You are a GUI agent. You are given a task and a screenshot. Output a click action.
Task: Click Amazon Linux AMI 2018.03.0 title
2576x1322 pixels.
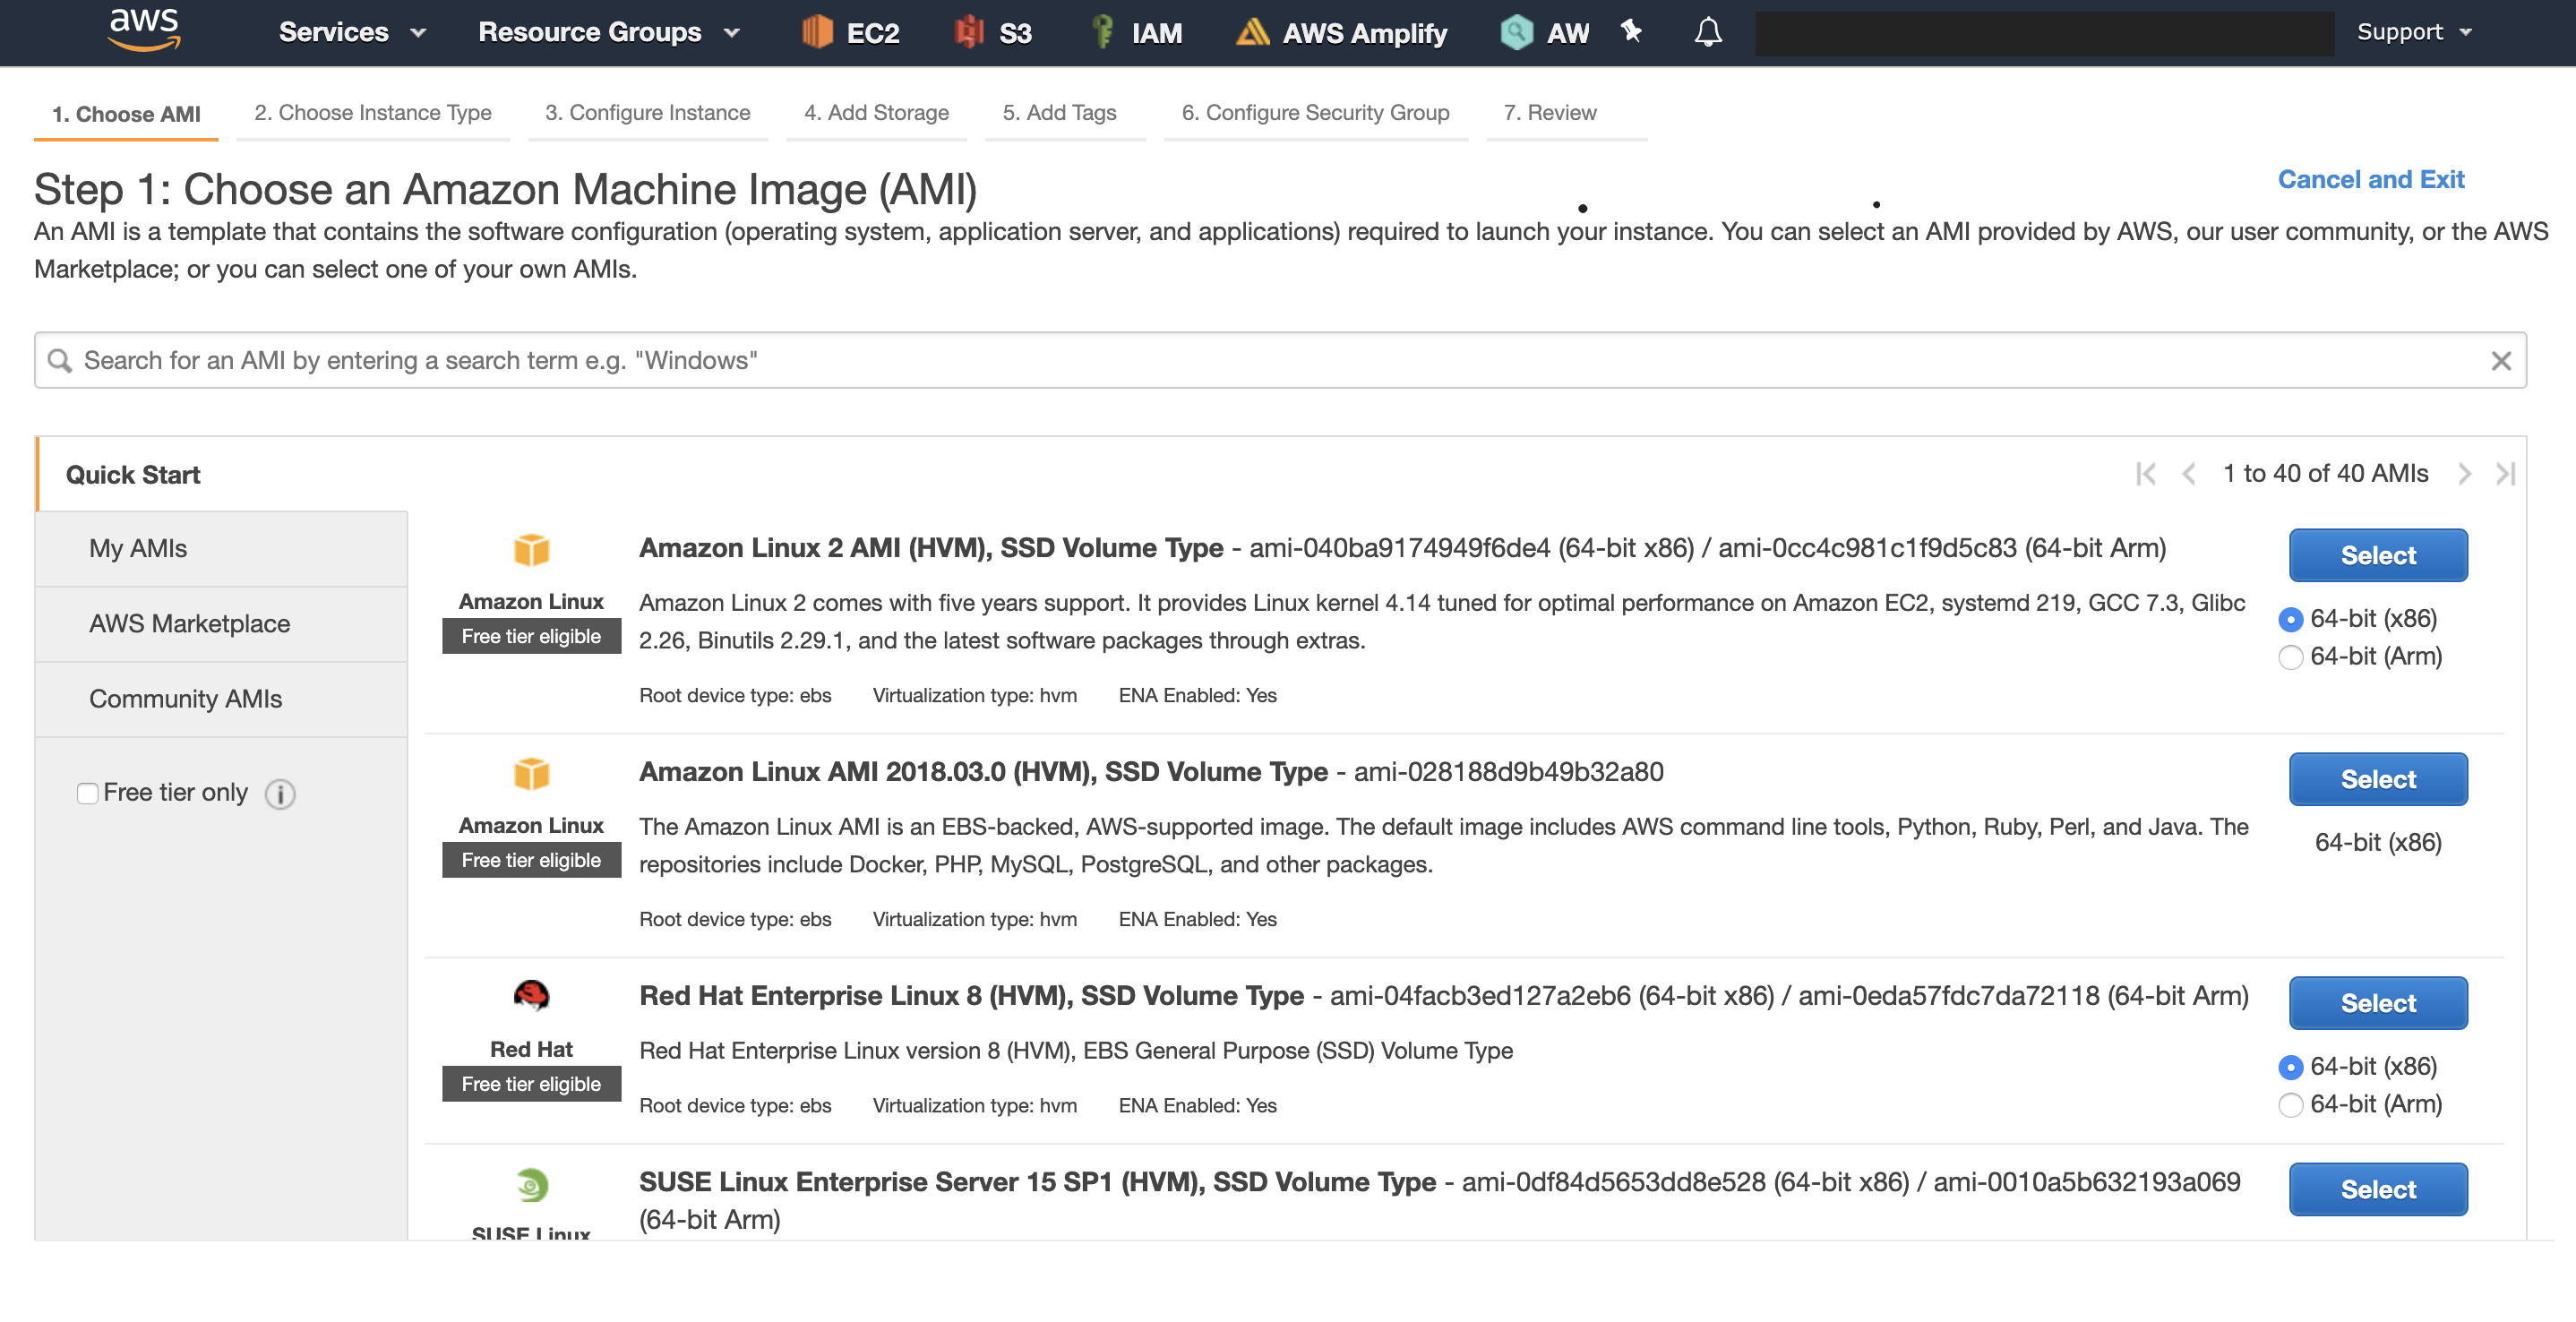(x=983, y=772)
